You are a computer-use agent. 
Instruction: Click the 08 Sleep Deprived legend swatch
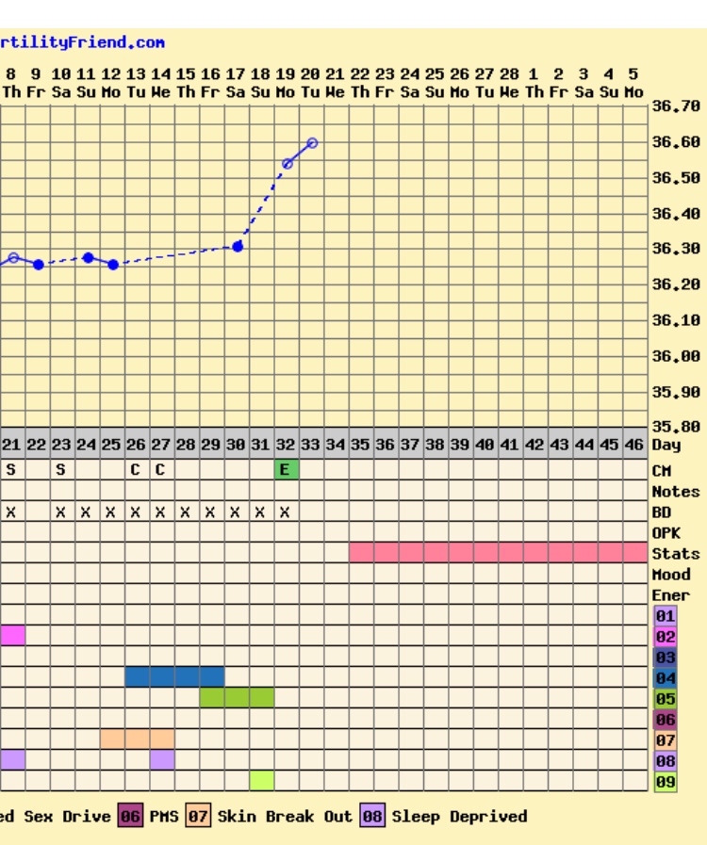(x=372, y=817)
